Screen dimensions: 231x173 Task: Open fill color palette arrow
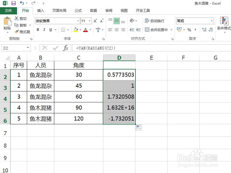[81, 30]
